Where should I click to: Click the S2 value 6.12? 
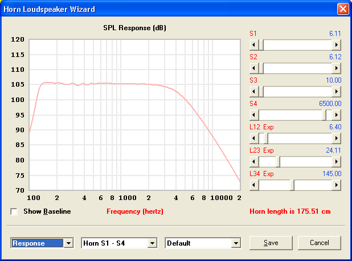[335, 57]
